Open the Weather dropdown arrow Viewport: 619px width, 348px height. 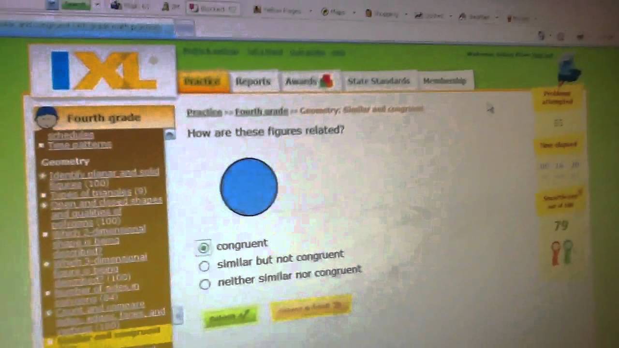pos(496,17)
